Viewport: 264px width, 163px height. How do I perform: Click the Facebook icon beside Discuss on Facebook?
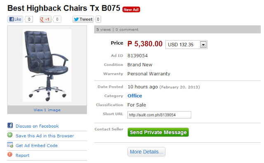pyautogui.click(x=10, y=125)
